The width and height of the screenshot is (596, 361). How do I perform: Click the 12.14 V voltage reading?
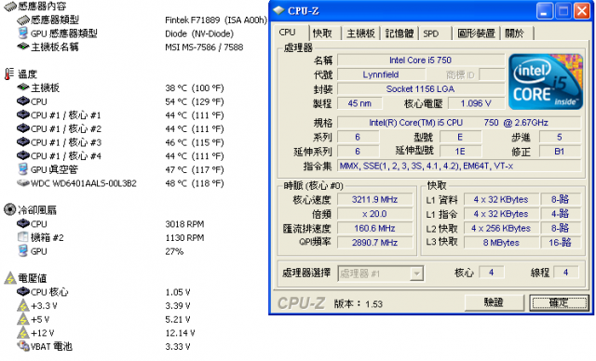point(180,333)
